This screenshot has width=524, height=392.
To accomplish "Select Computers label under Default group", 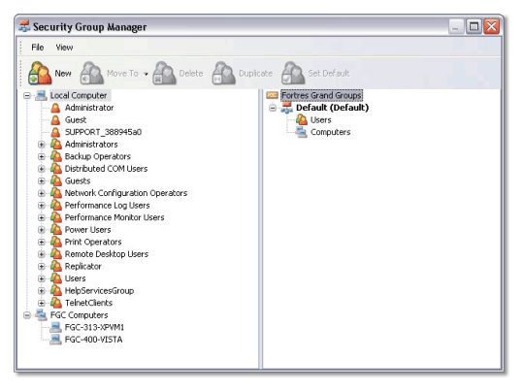I will tap(331, 132).
